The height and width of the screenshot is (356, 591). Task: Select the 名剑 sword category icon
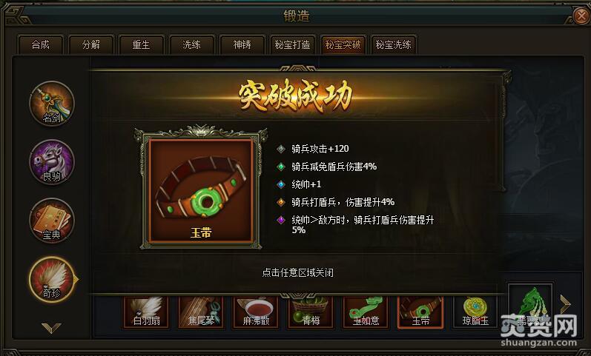point(52,104)
